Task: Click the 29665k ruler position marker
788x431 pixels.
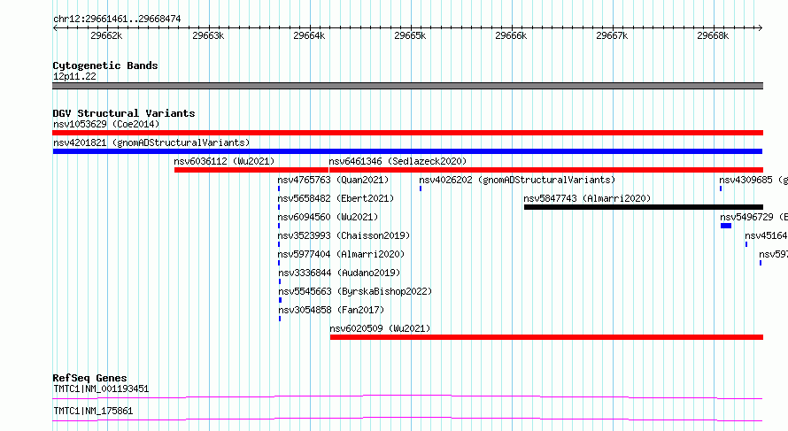Action: (410, 35)
